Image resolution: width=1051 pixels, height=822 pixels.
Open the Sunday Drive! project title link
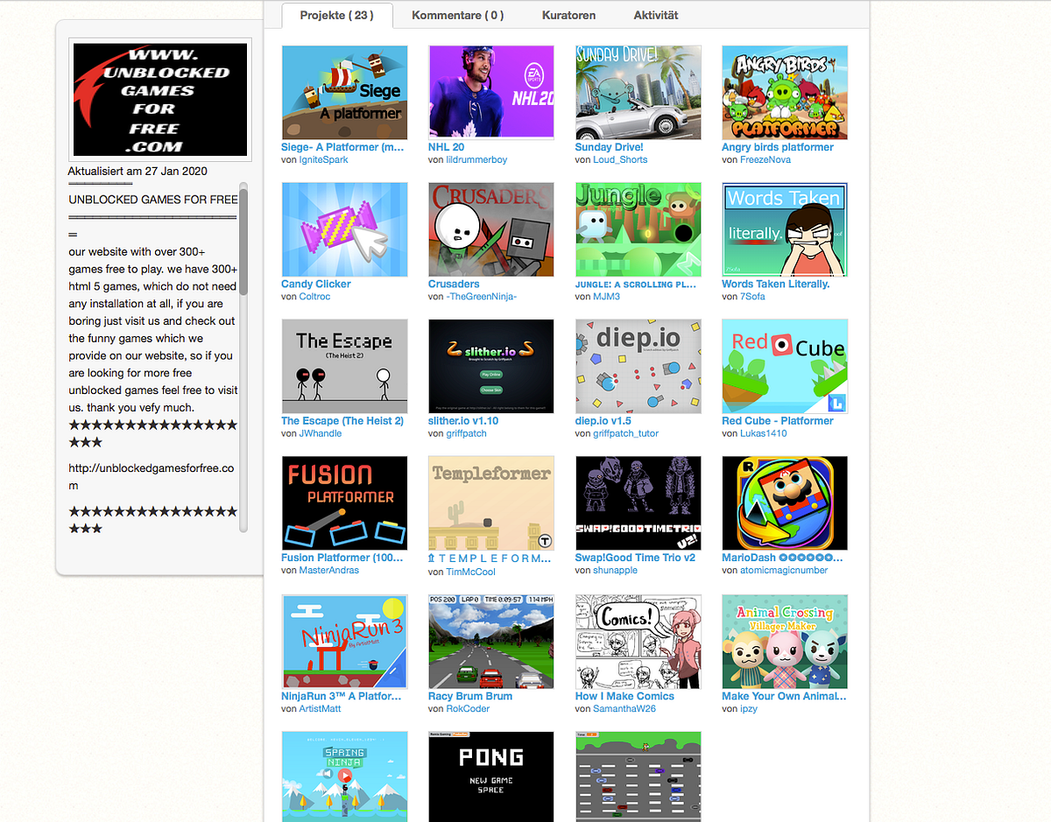tap(610, 146)
